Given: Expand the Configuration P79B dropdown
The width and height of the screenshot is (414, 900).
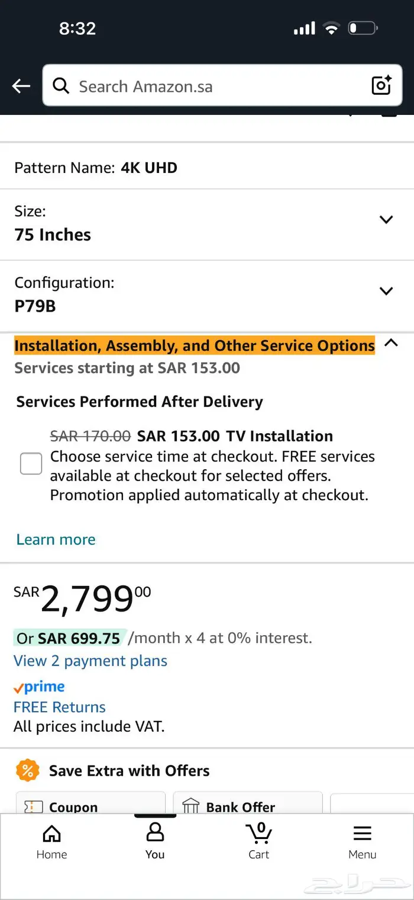Looking at the screenshot, I should pyautogui.click(x=386, y=291).
